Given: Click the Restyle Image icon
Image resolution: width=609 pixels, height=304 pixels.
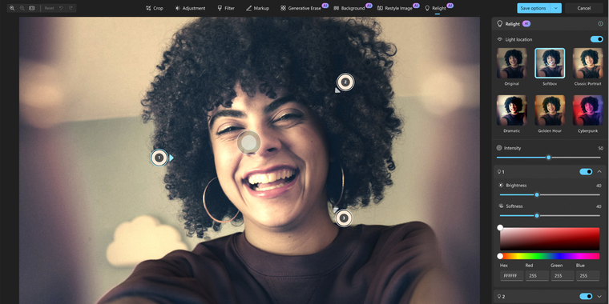Looking at the screenshot, I should 381,8.
